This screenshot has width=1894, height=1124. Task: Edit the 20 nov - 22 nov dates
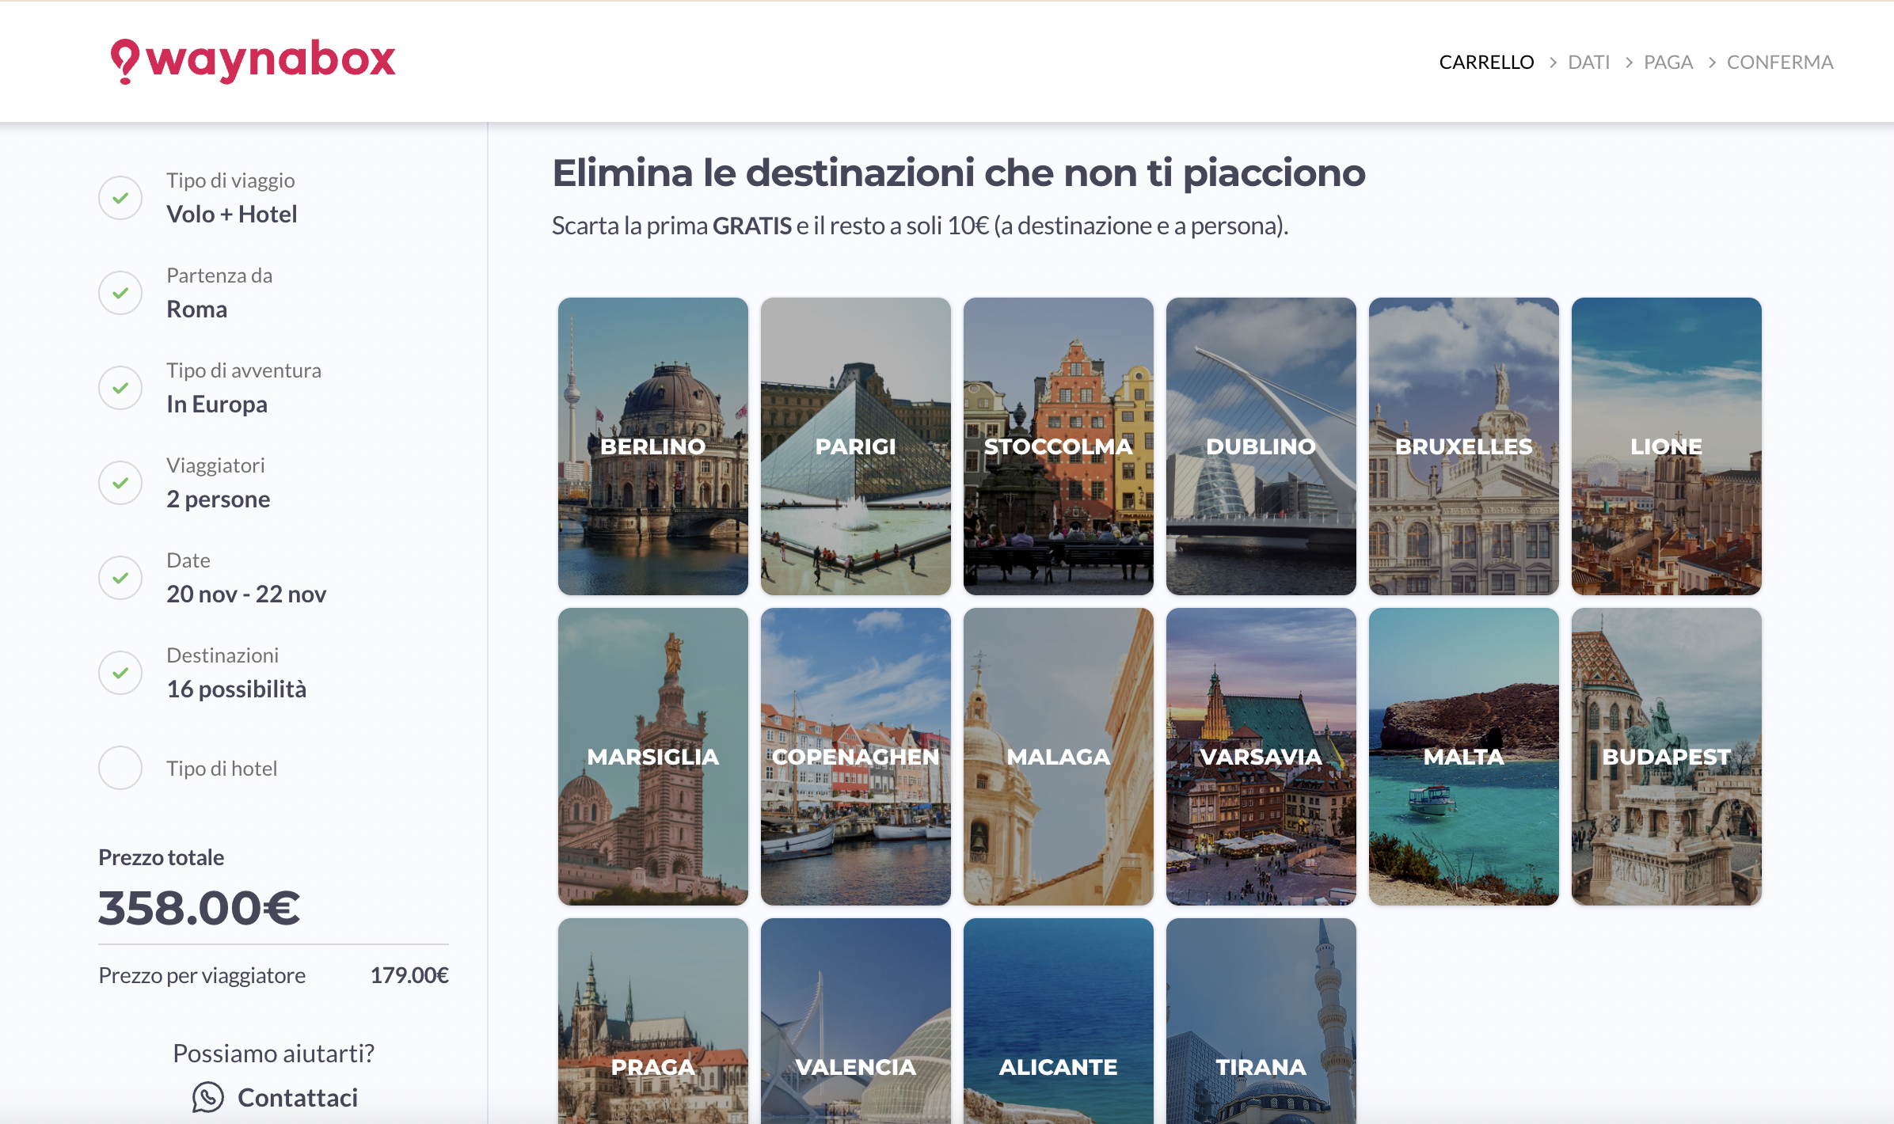(x=246, y=594)
